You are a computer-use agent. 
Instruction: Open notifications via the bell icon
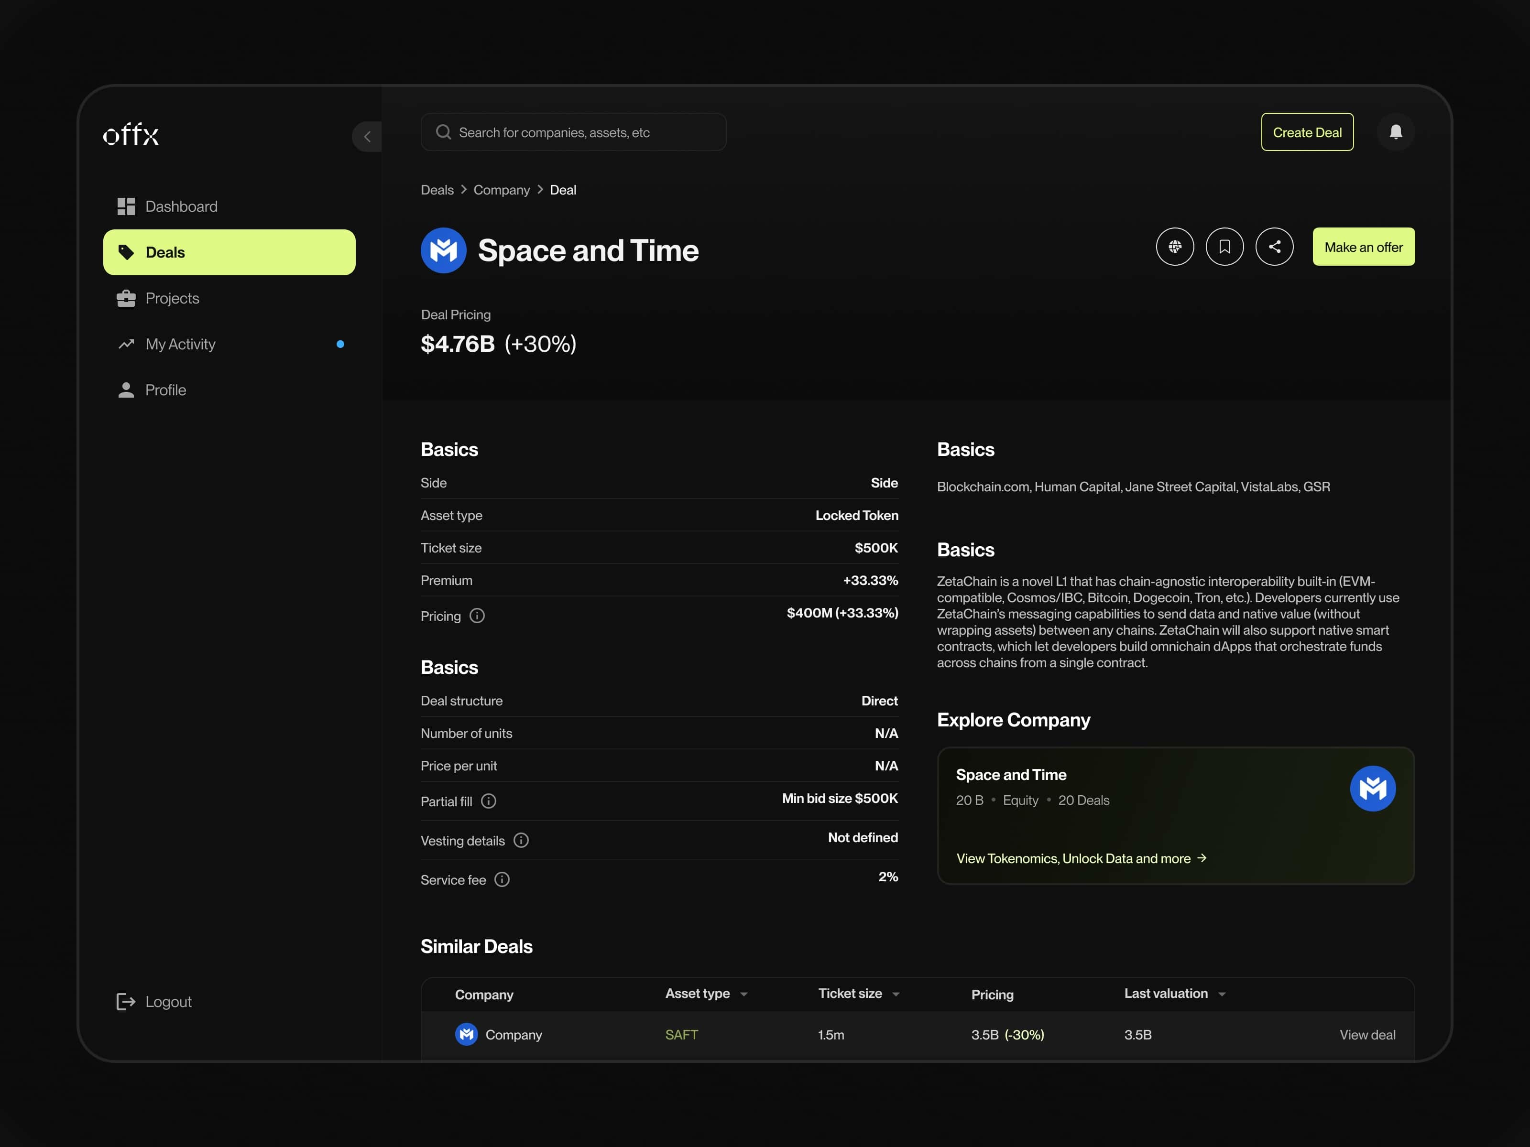coord(1396,132)
